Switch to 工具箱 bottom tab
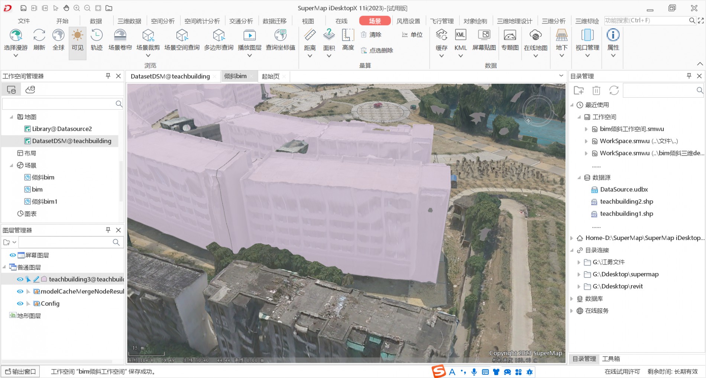Image resolution: width=706 pixels, height=378 pixels. pos(611,359)
